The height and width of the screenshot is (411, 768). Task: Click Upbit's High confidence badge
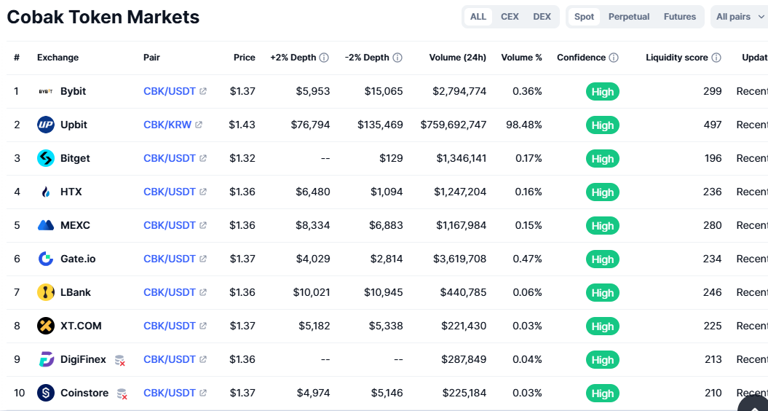click(x=603, y=125)
